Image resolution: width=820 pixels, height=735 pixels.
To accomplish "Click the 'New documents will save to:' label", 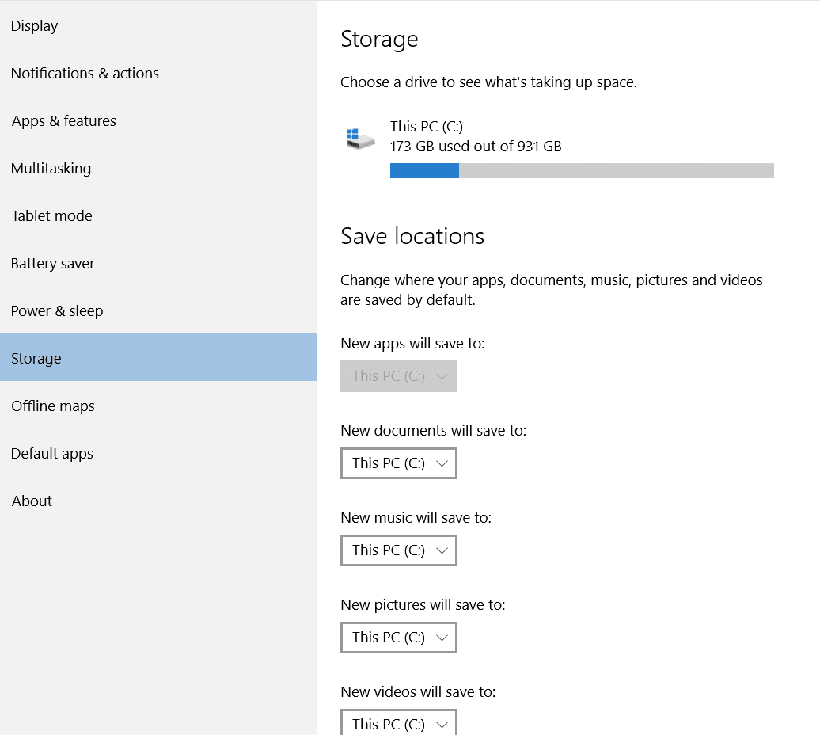I will [x=434, y=431].
